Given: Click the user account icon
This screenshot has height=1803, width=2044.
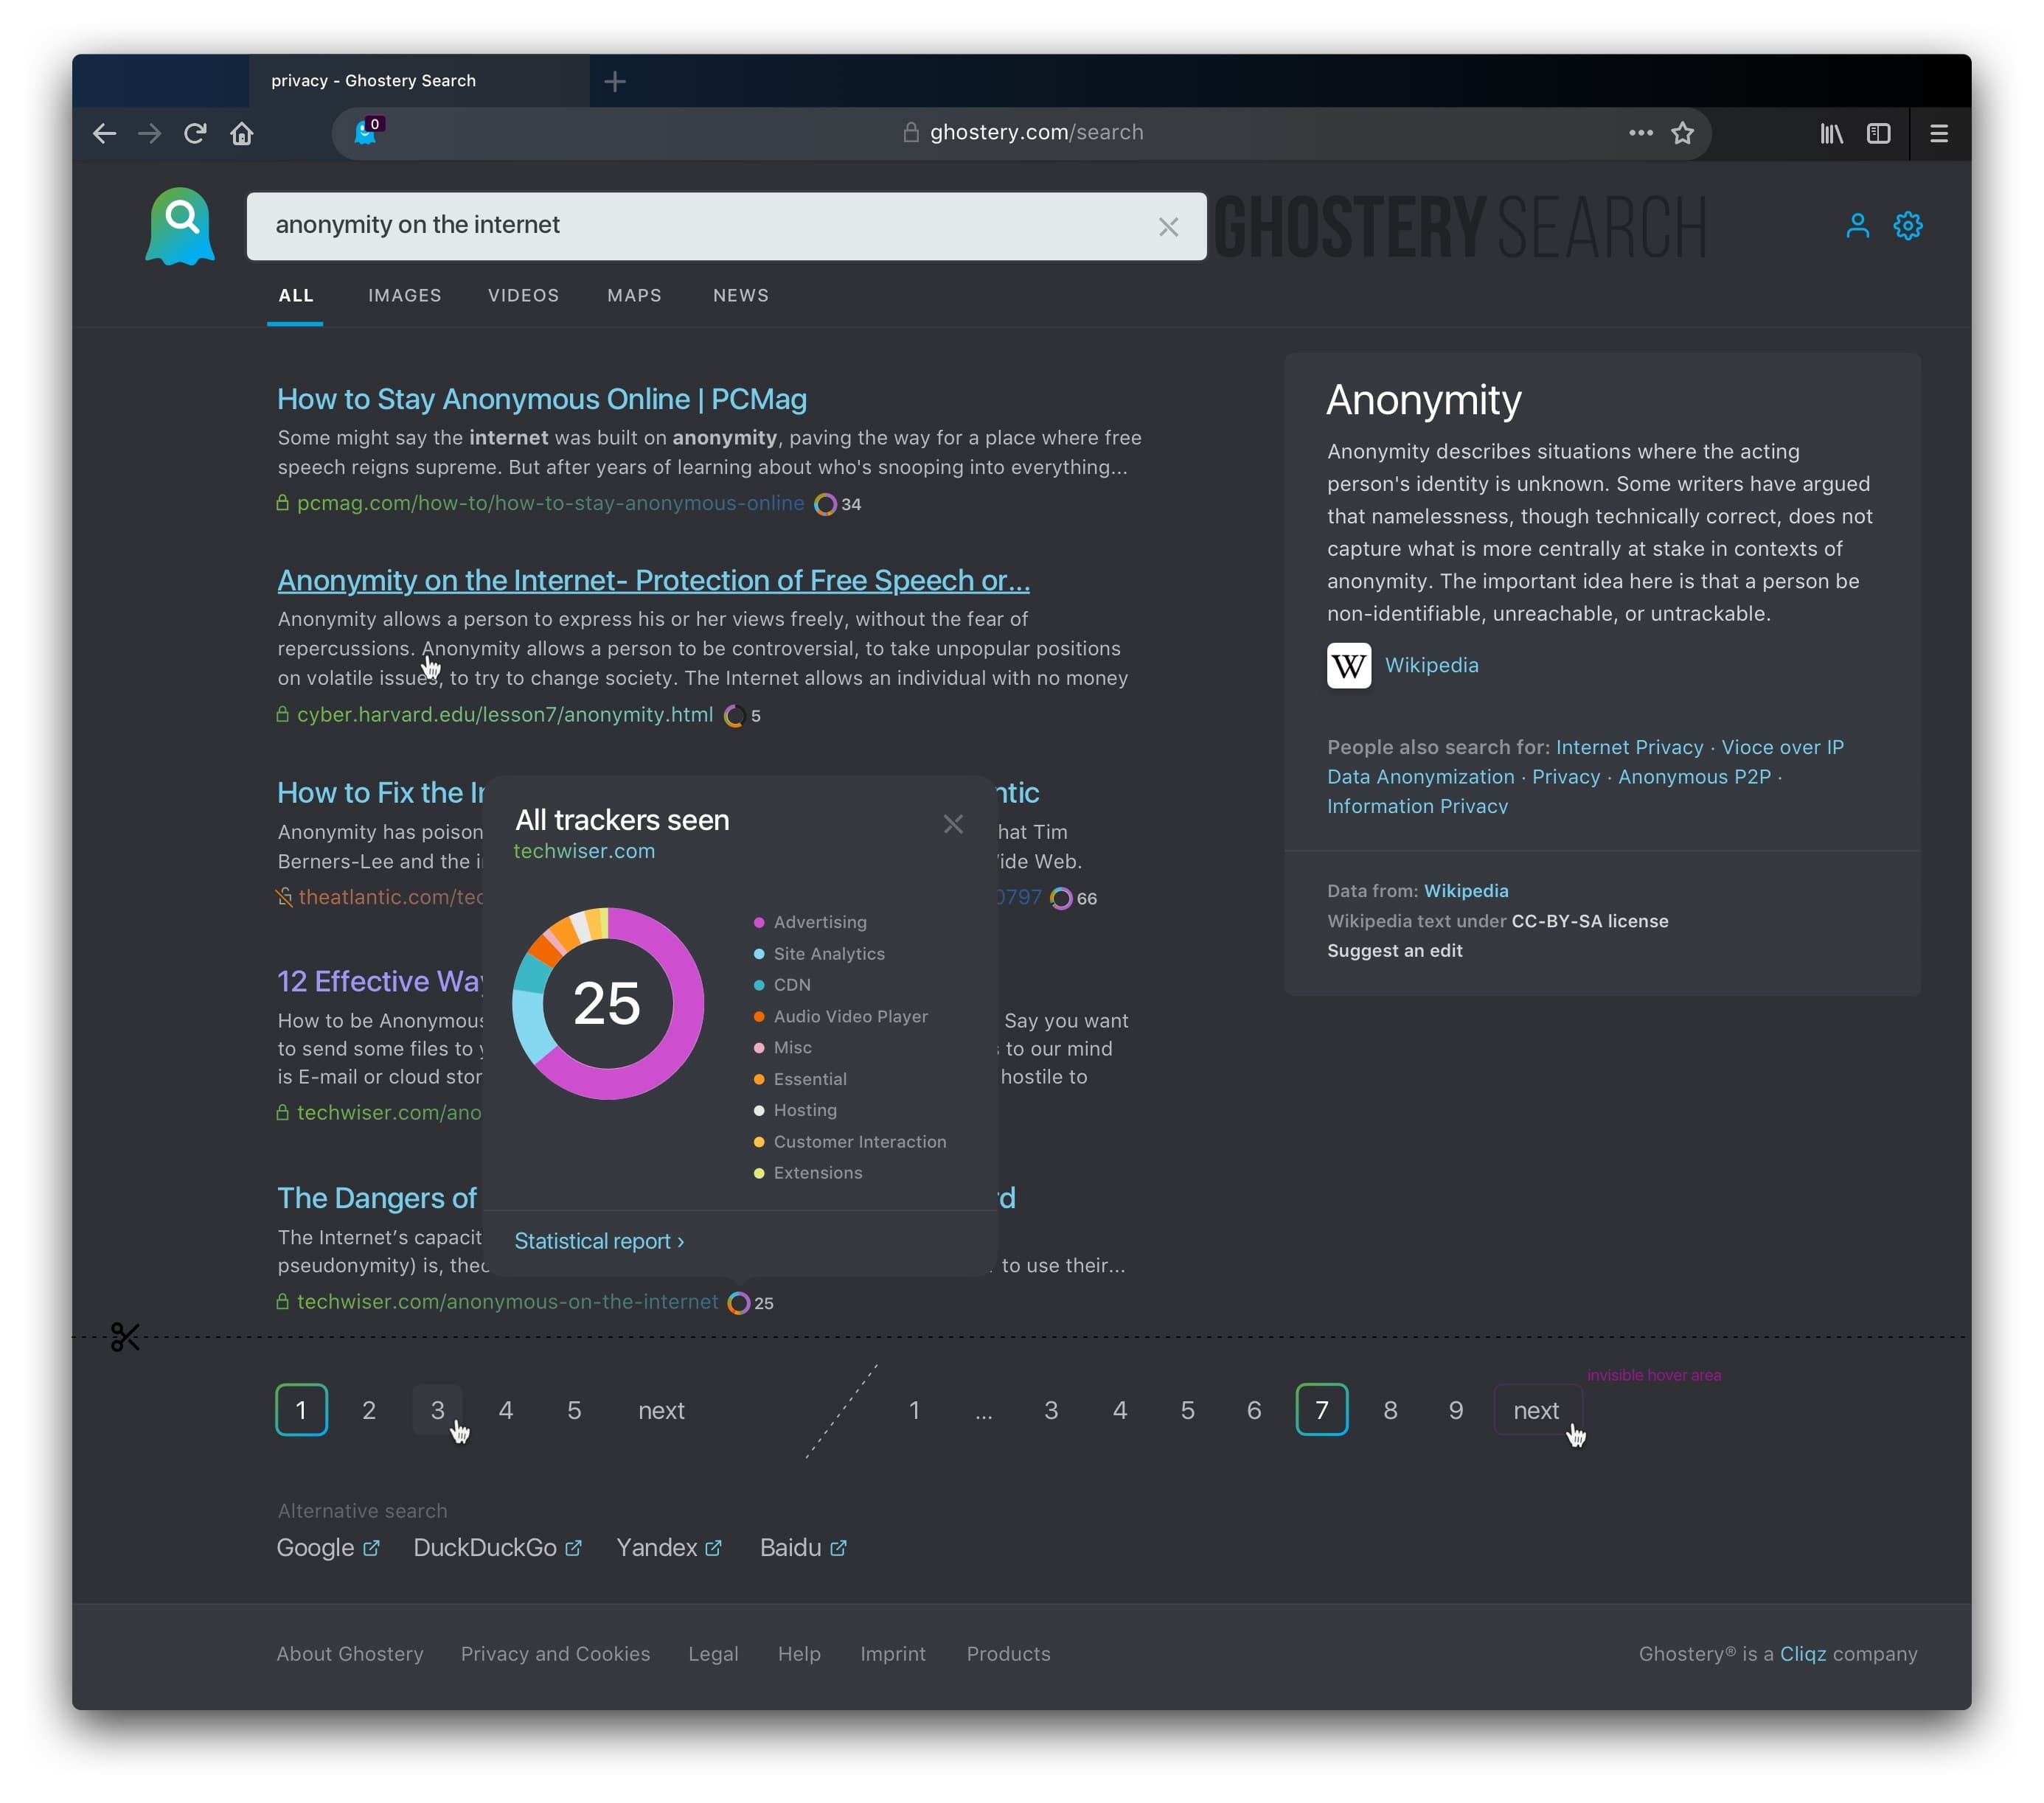Looking at the screenshot, I should [x=1857, y=226].
